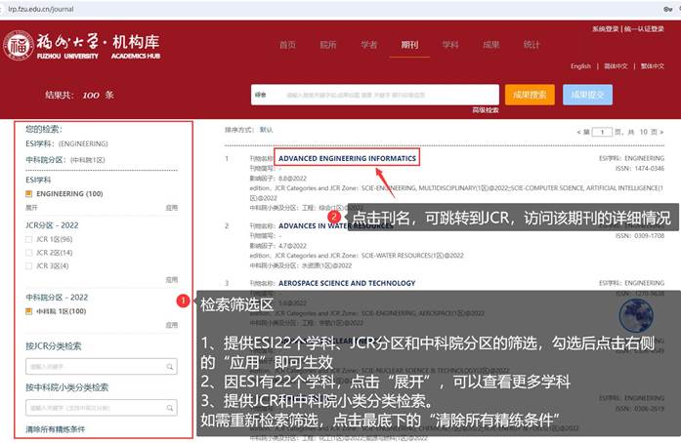Open the 统计 navigation tab
This screenshot has height=443, width=681.
[x=532, y=45]
